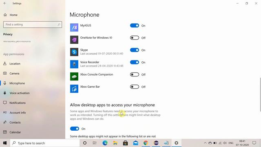
Task: Open Task View from the taskbar
Action: (x=95, y=143)
